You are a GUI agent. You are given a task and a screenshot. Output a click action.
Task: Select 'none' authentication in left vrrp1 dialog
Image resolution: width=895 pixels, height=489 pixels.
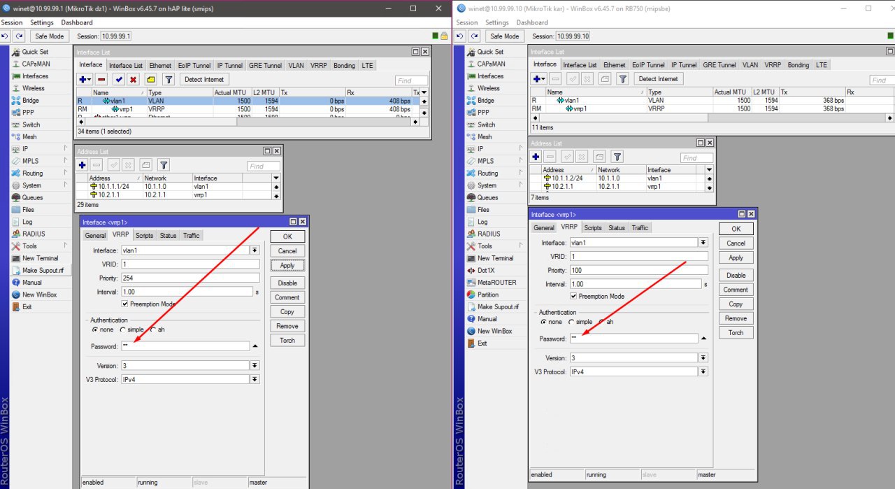(95, 329)
